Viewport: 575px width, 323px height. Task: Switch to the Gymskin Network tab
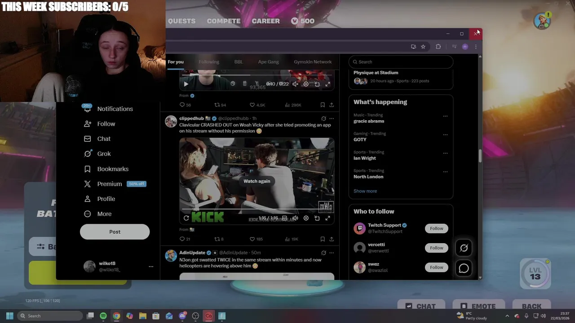coord(313,62)
